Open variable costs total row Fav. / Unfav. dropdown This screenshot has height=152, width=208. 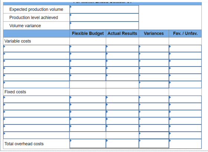pyautogui.click(x=185, y=85)
